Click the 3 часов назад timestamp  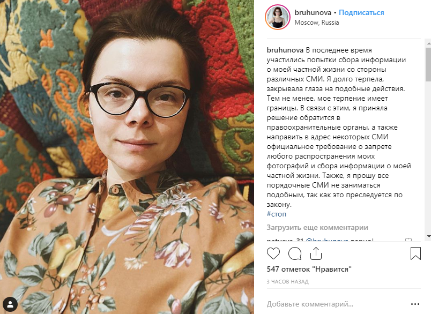click(287, 282)
